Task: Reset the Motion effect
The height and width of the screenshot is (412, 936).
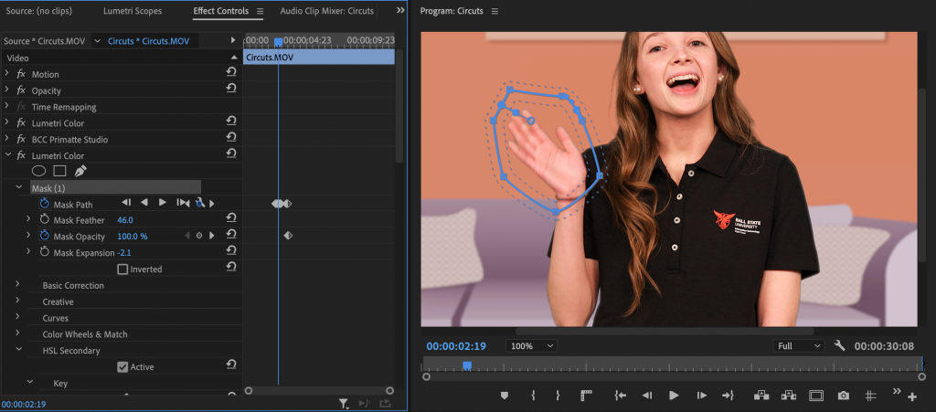Action: (231, 73)
